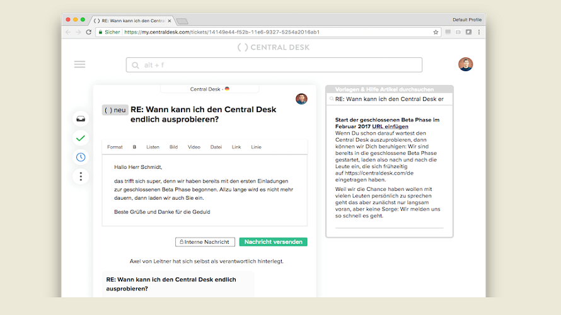Click the note Axel von Leitner hat sich selbst

[207, 261]
